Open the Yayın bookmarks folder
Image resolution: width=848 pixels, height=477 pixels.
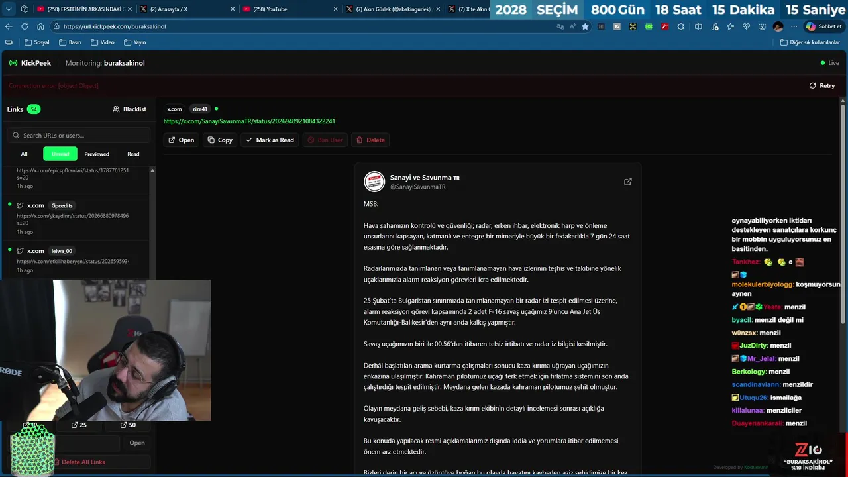[134, 42]
